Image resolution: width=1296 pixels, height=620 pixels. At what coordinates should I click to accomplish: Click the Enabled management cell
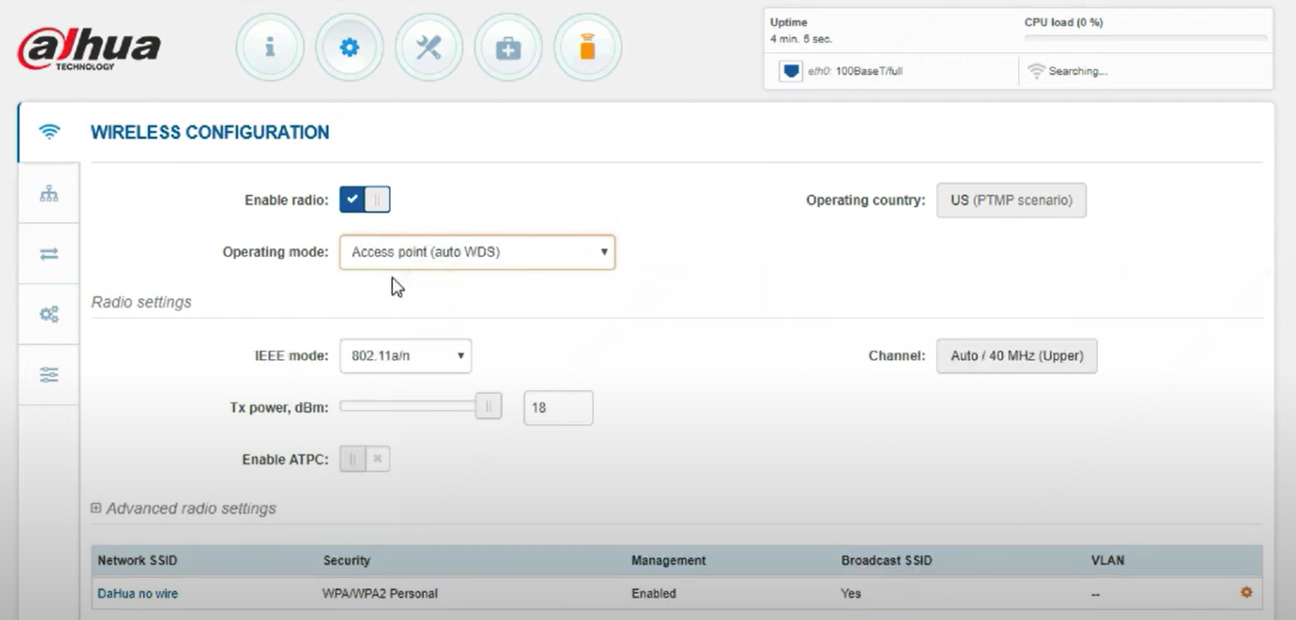click(x=654, y=593)
